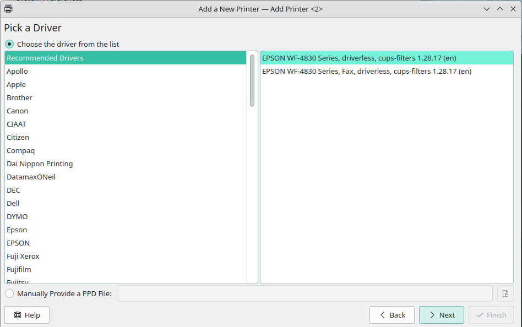Select EPSON WF-4830 Series driverless driver
Viewport: 522px width, 327px height.
point(387,58)
